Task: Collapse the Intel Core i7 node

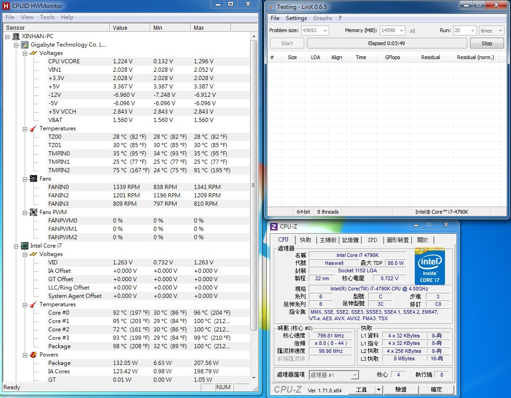Action: 16,246
